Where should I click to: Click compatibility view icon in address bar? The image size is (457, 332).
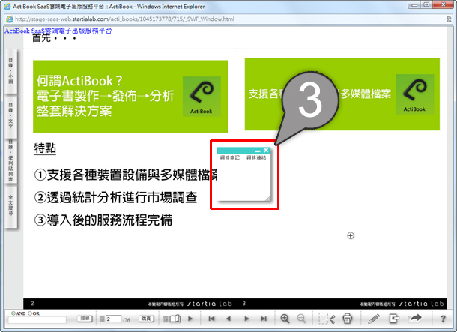pyautogui.click(x=449, y=19)
